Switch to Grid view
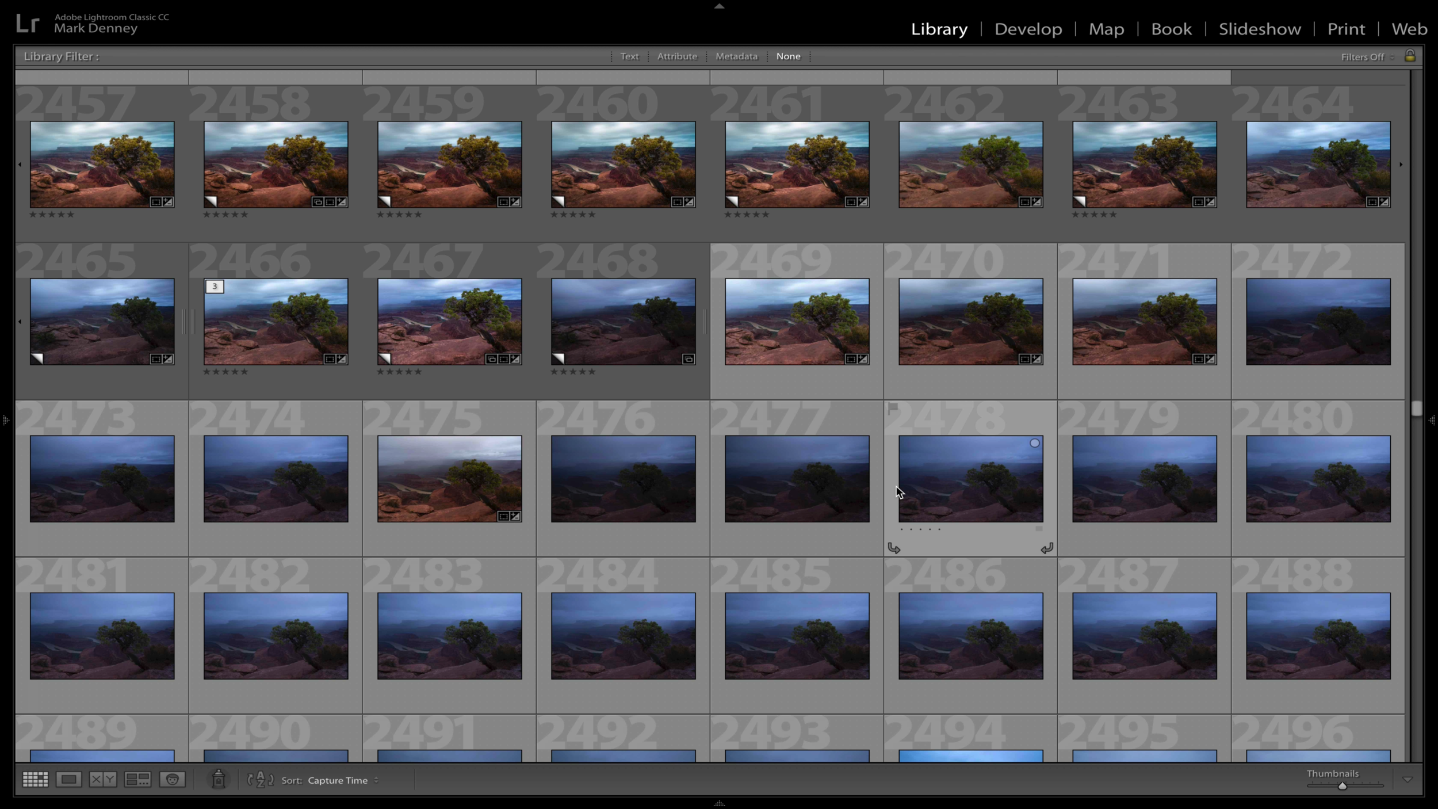Image resolution: width=1438 pixels, height=809 pixels. (35, 780)
